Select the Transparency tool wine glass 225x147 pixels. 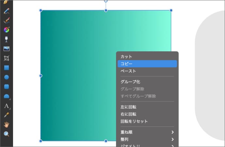tap(6, 39)
